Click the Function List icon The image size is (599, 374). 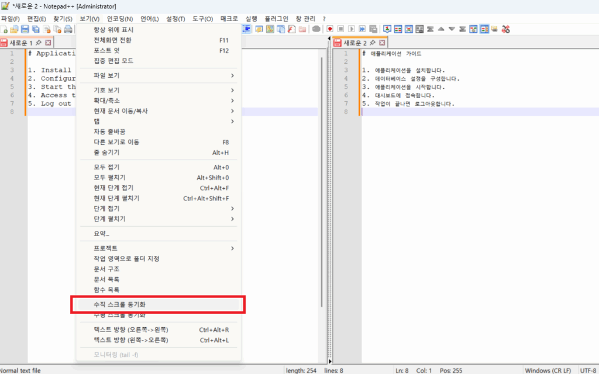484,28
